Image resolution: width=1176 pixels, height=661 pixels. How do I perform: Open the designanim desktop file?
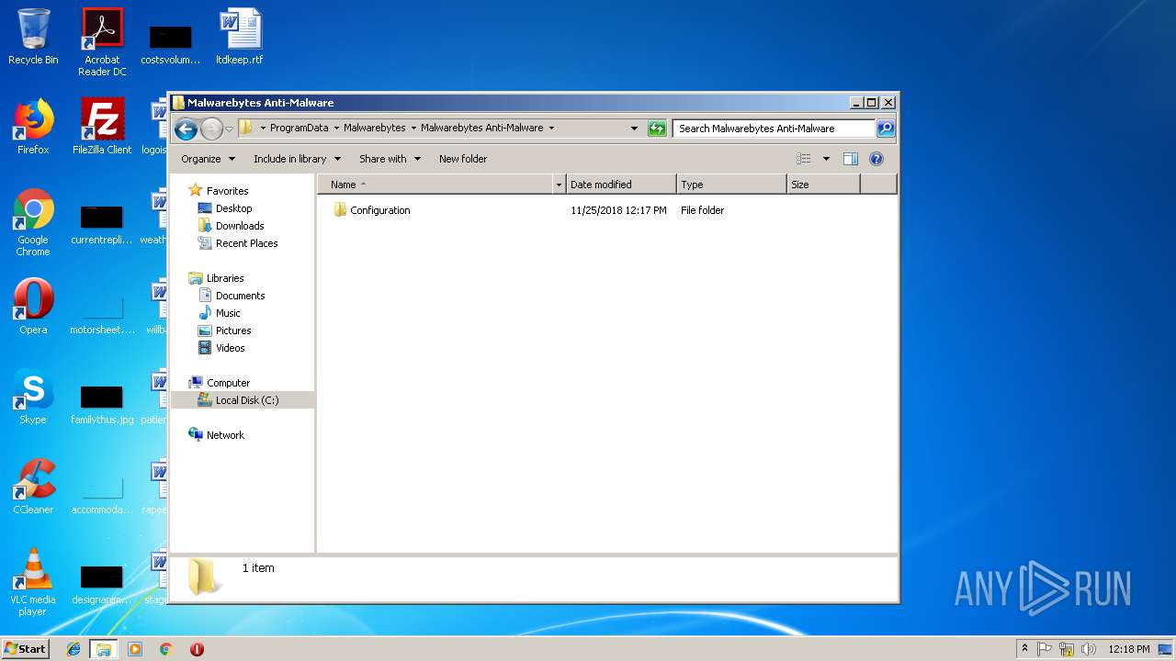pos(102,585)
